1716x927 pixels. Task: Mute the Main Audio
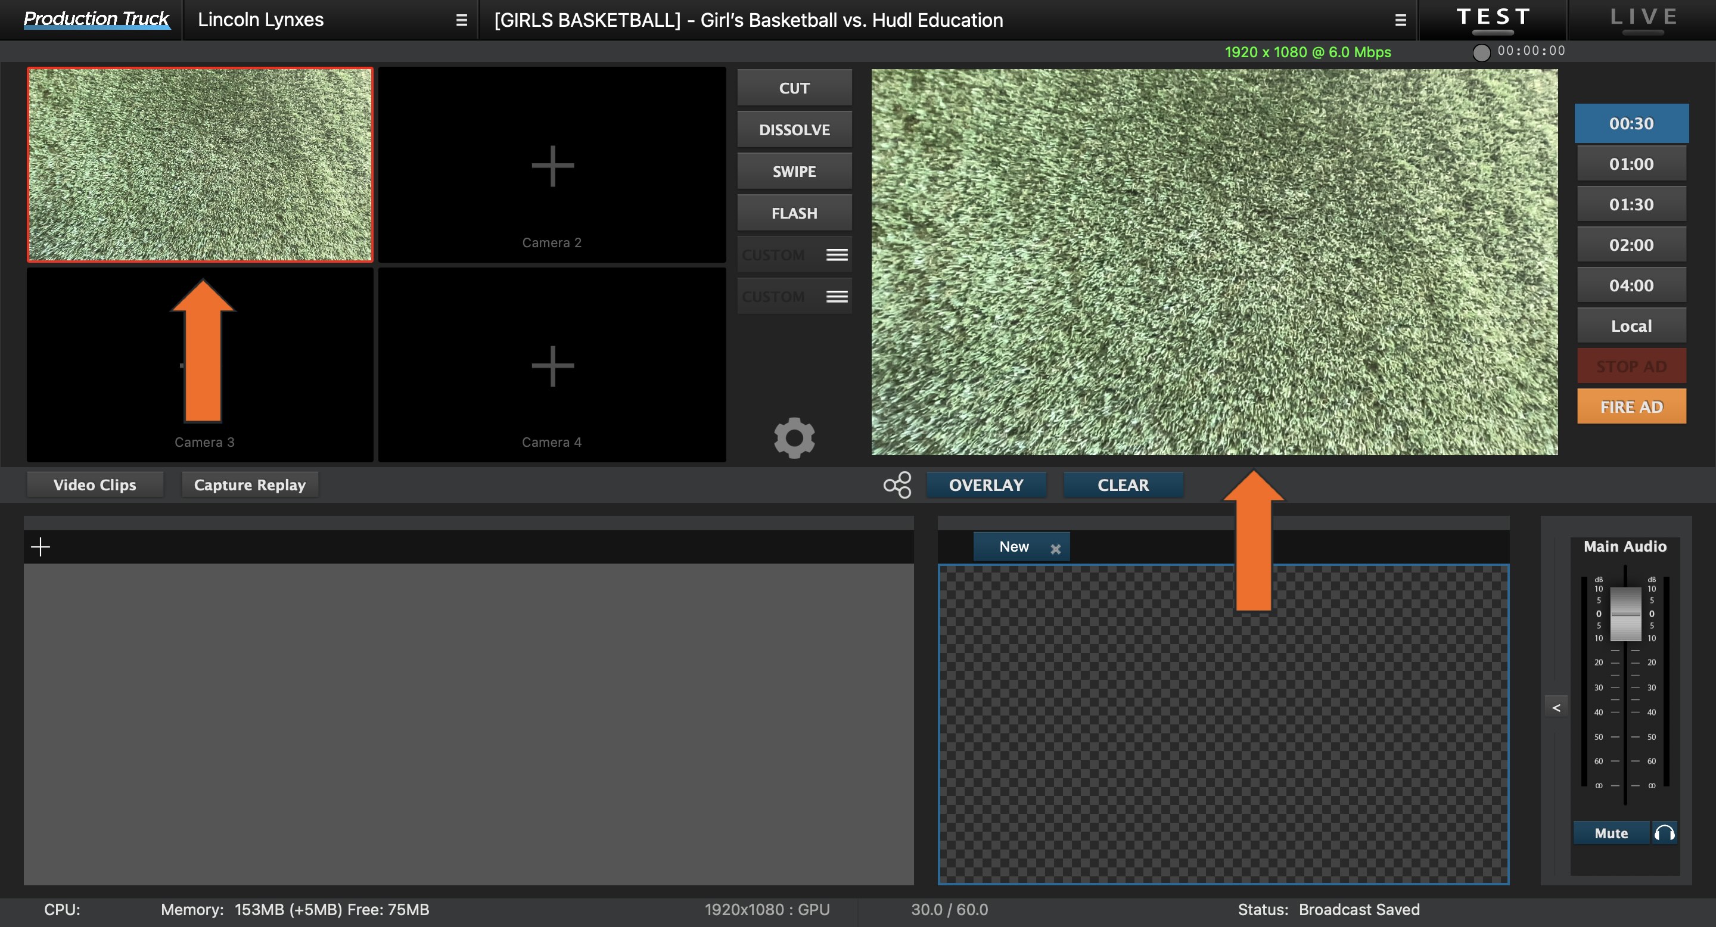coord(1611,832)
